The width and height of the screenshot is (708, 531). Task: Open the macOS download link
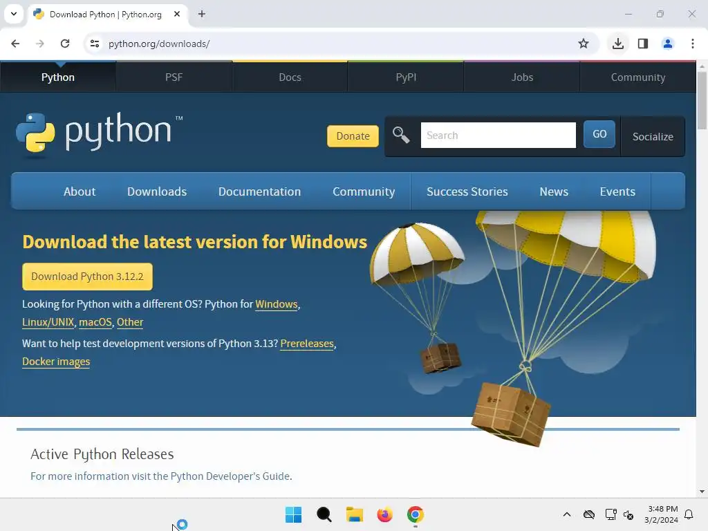point(95,322)
